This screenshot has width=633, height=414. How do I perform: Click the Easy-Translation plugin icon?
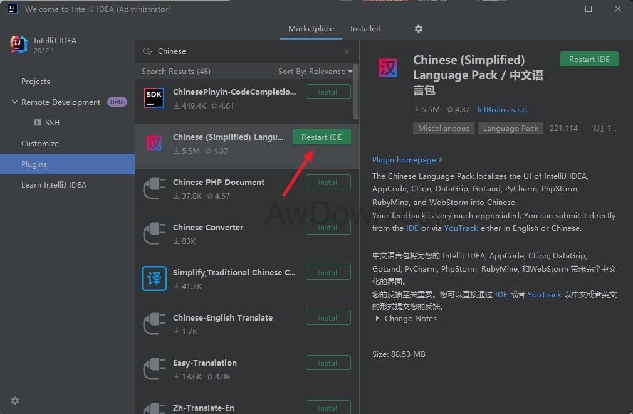tap(154, 369)
